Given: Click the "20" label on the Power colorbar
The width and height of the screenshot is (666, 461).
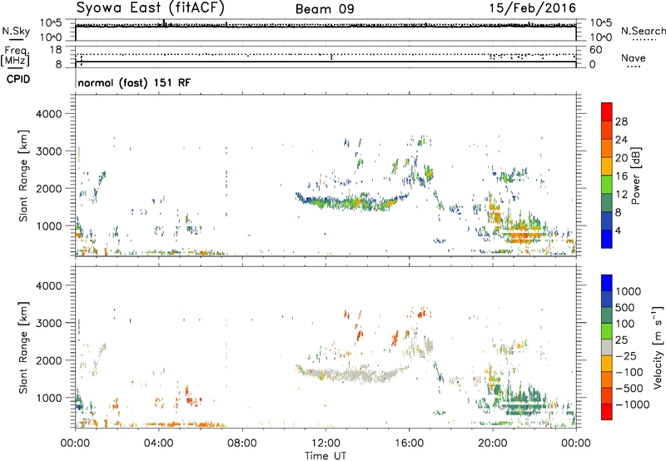Looking at the screenshot, I should click(x=621, y=158).
